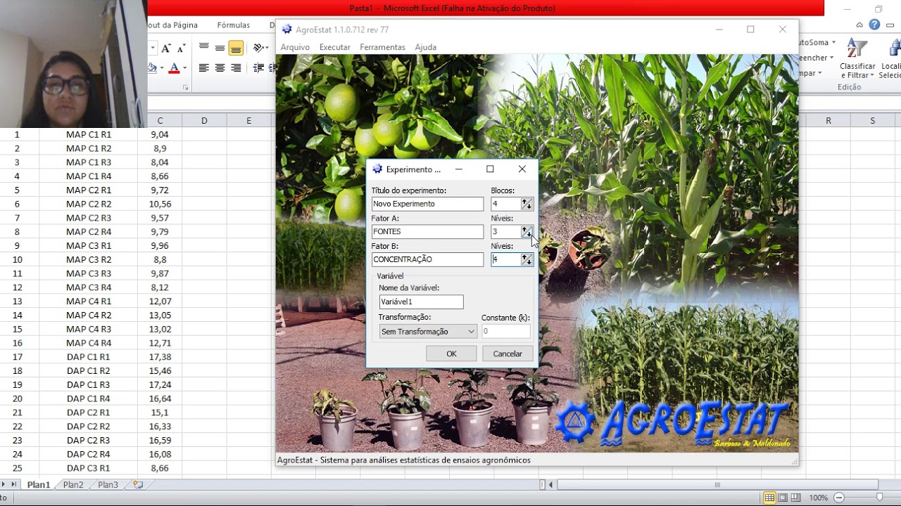
Task: Click Cancelar in Experimento dialog
Action: click(508, 353)
